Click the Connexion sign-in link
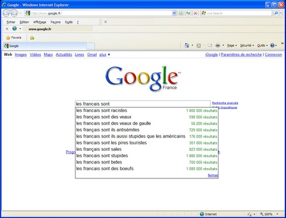 coord(273,54)
